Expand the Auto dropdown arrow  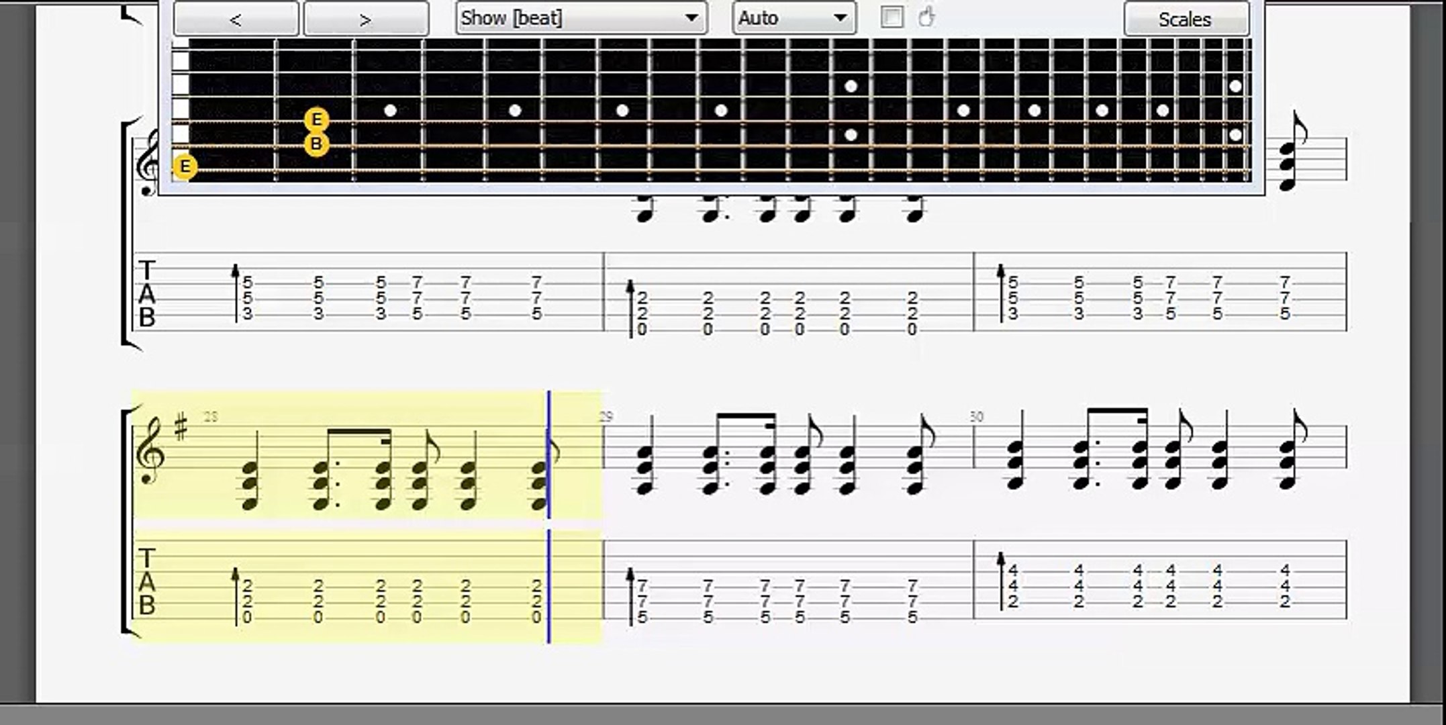839,18
